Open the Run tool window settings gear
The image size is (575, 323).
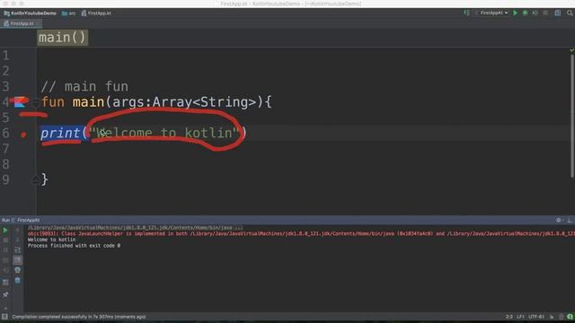[x=559, y=220]
